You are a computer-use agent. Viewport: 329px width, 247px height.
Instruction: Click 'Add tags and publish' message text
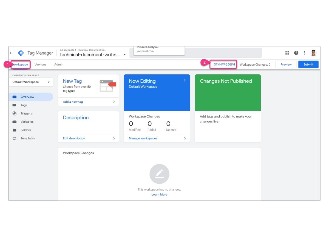click(226, 119)
